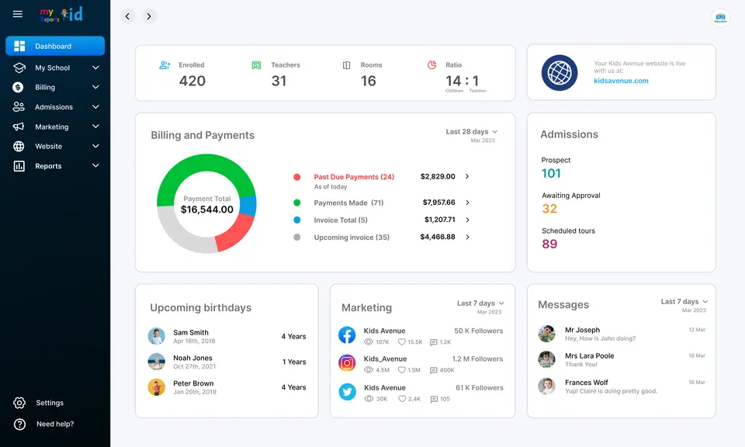This screenshot has width=745, height=447.
Task: Click the Instagram icon in Marketing
Action: 347,363
